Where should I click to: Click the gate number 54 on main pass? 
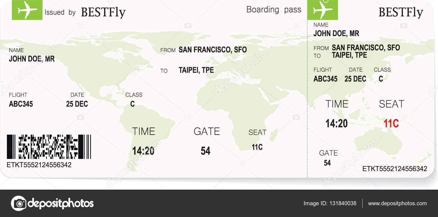[206, 151]
